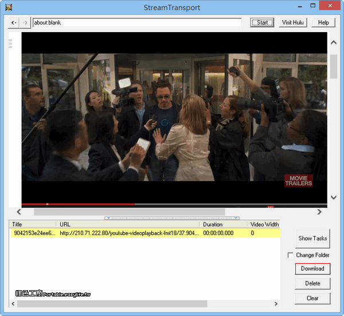Close the StreamTransport window

coord(330,6)
